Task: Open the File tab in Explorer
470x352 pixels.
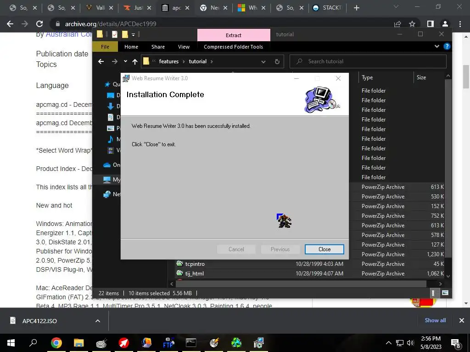Action: [x=105, y=47]
